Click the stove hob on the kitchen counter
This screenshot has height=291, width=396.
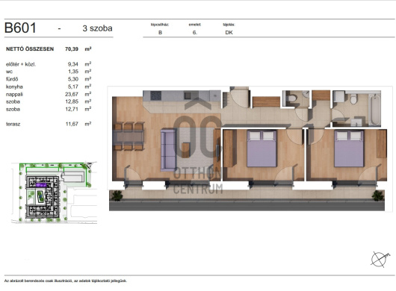156,96
